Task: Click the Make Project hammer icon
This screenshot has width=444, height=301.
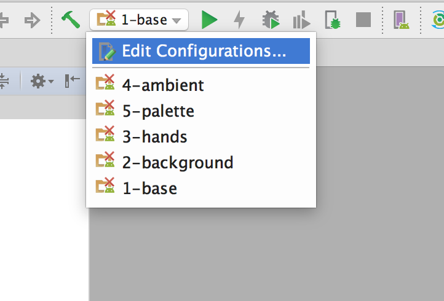Action: point(71,20)
